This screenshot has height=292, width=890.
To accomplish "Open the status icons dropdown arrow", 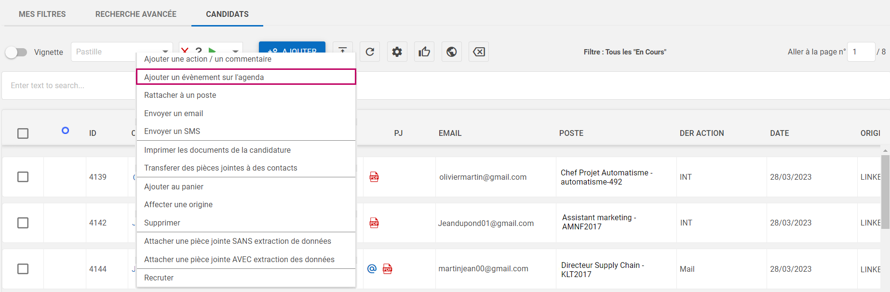I will 235,50.
